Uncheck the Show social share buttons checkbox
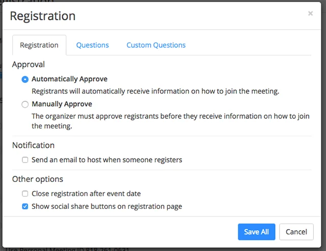The height and width of the screenshot is (251, 326). click(x=25, y=207)
